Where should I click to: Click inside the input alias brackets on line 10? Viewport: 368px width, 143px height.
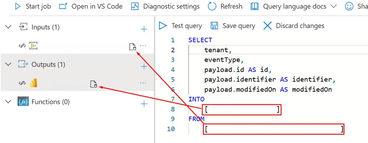(x=274, y=129)
